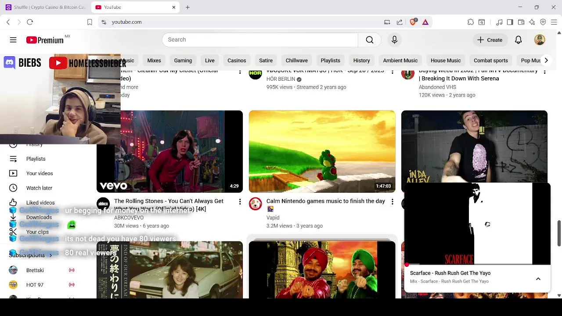562x316 pixels.
Task: Select the Ambient Music filter chip
Action: tap(400, 61)
